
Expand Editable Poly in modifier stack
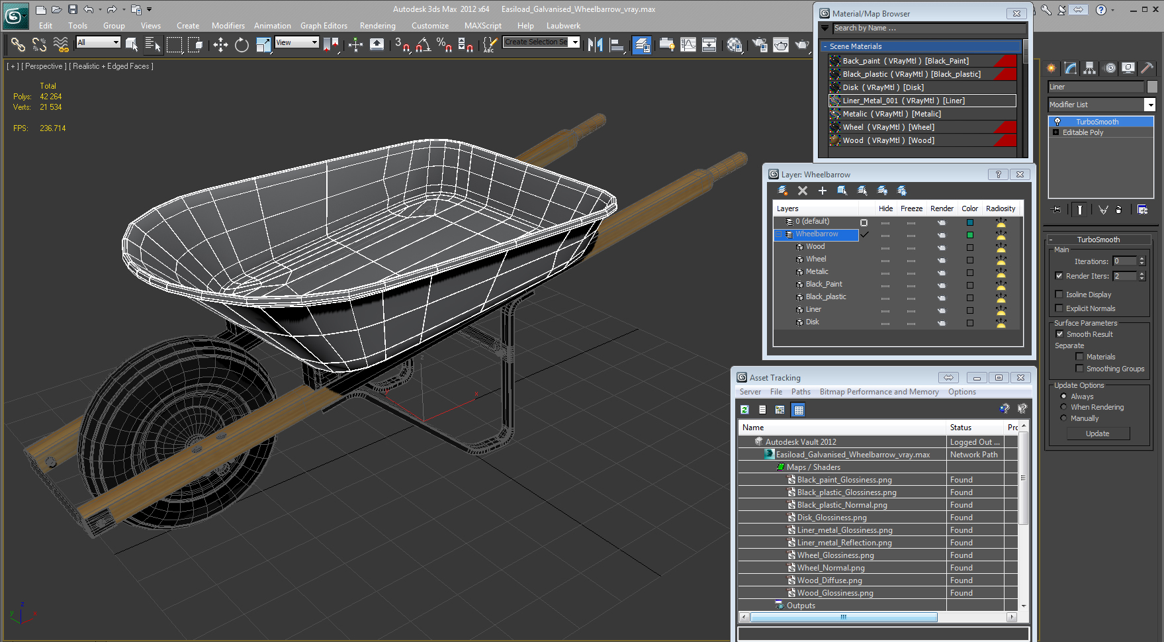click(x=1056, y=132)
